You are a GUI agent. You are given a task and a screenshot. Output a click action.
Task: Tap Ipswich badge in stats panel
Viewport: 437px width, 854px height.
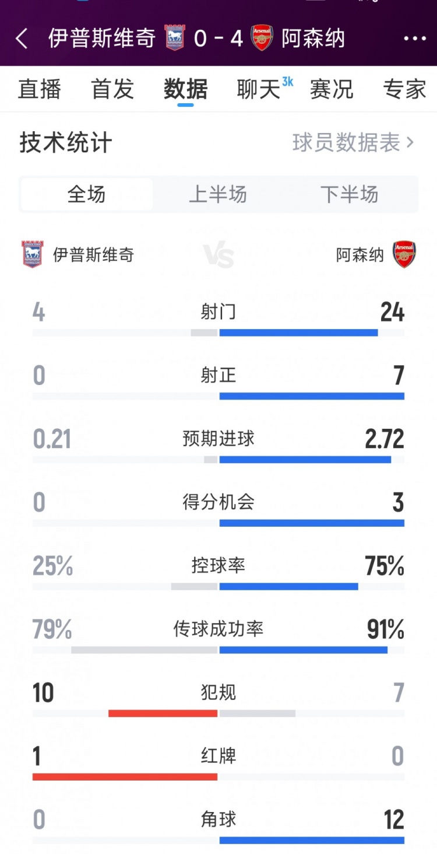point(32,254)
